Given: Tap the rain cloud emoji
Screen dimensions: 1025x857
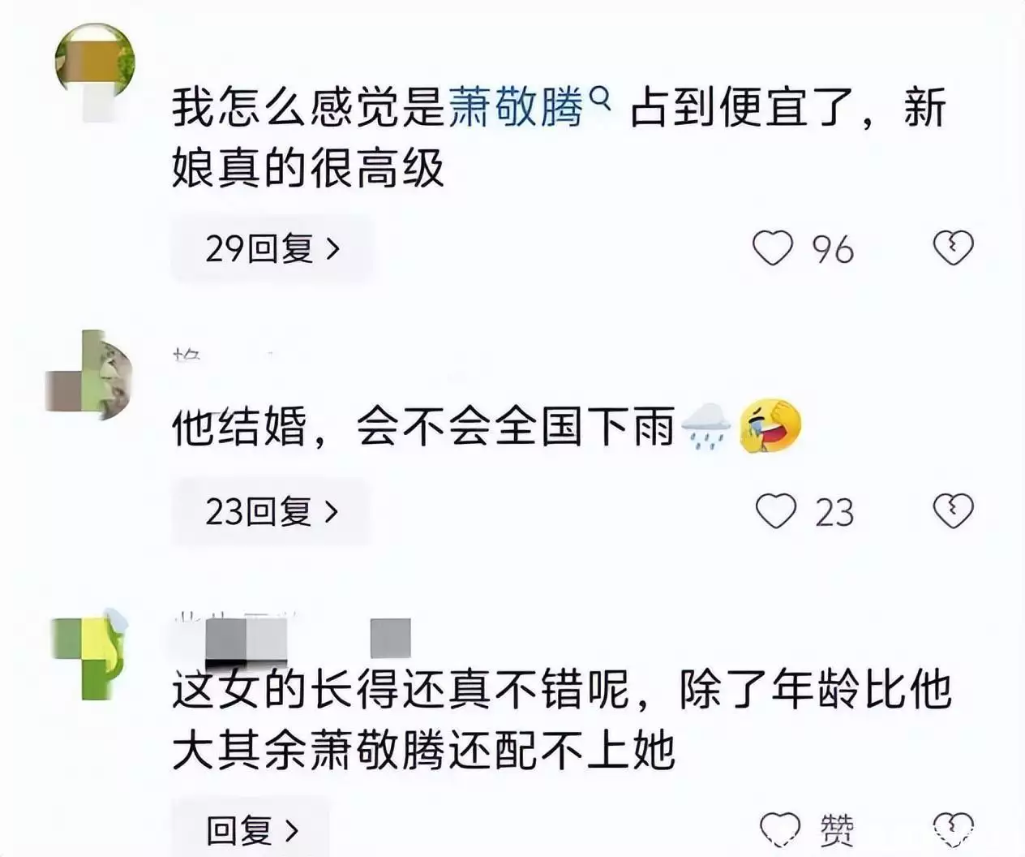Looking at the screenshot, I should [706, 426].
